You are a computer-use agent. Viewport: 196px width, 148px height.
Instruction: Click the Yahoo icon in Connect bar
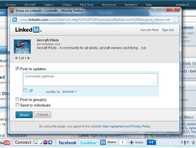(45, 142)
